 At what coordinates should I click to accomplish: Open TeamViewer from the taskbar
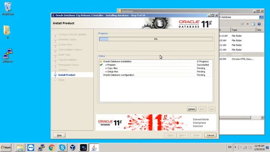point(31,148)
